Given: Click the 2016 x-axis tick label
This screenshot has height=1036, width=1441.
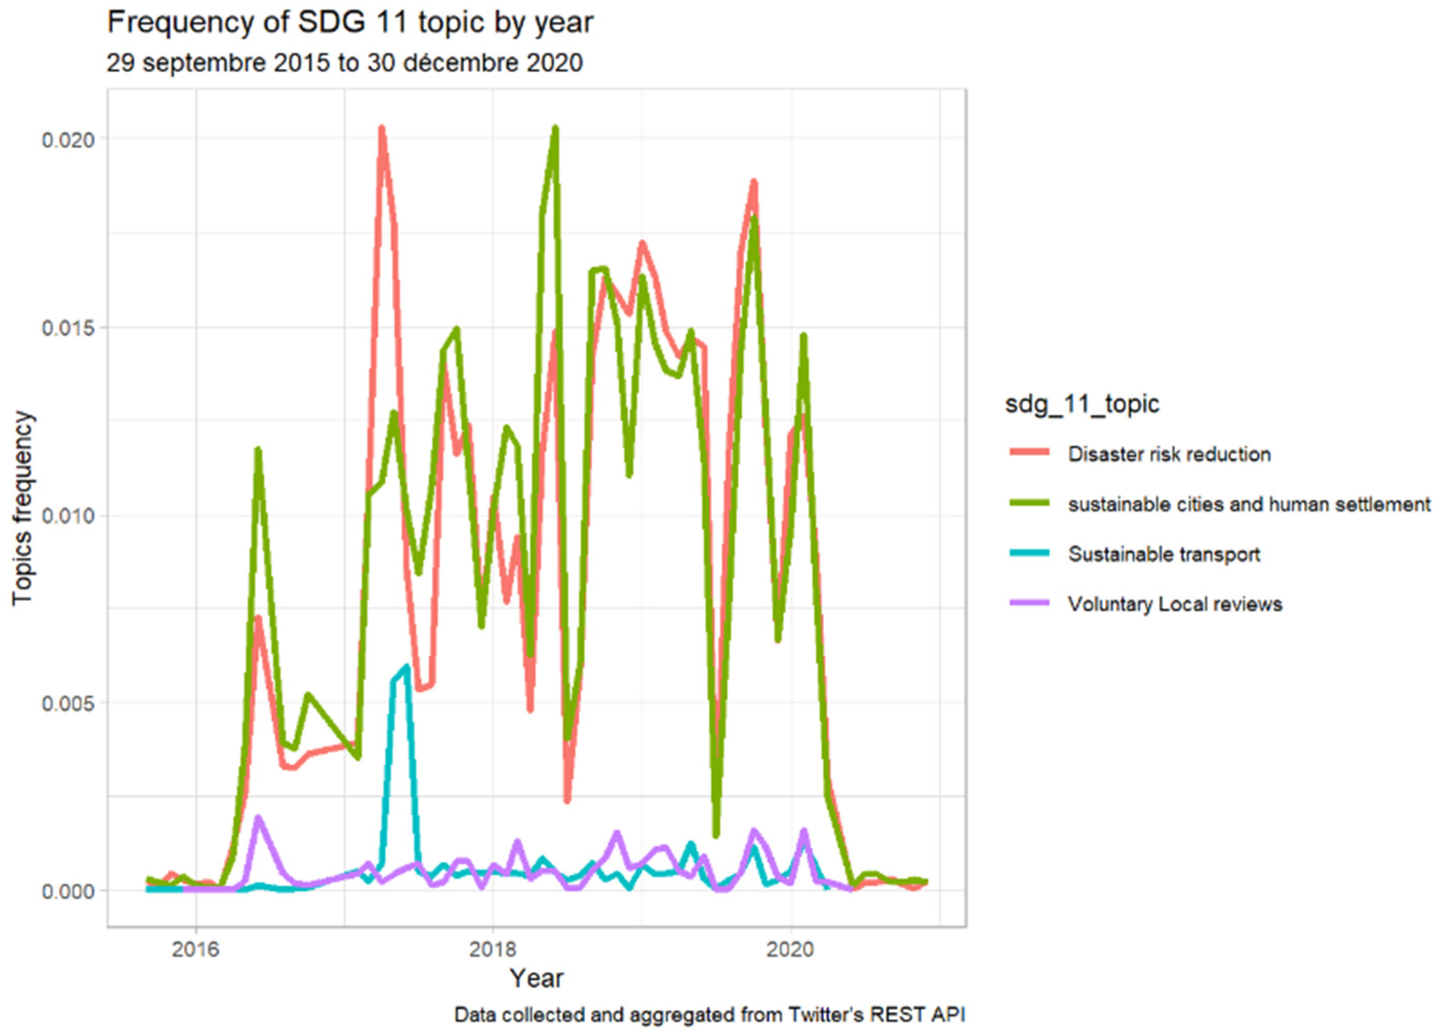Looking at the screenshot, I should point(196,949).
